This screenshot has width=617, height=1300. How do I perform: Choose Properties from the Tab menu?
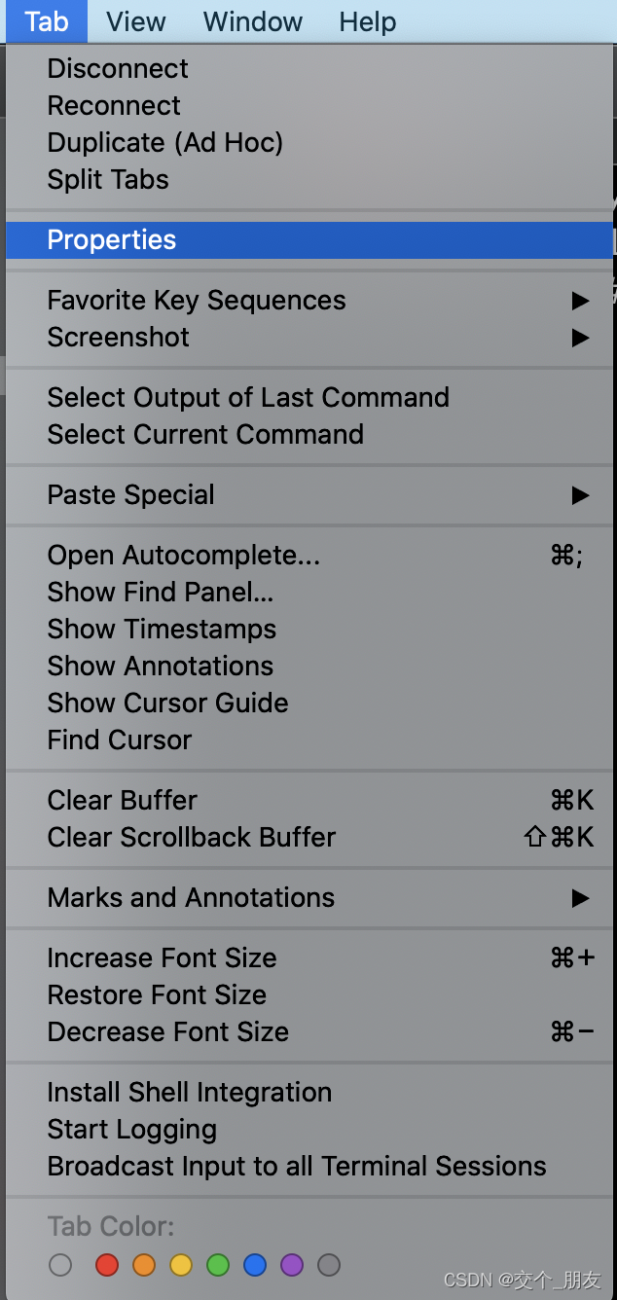pos(309,240)
